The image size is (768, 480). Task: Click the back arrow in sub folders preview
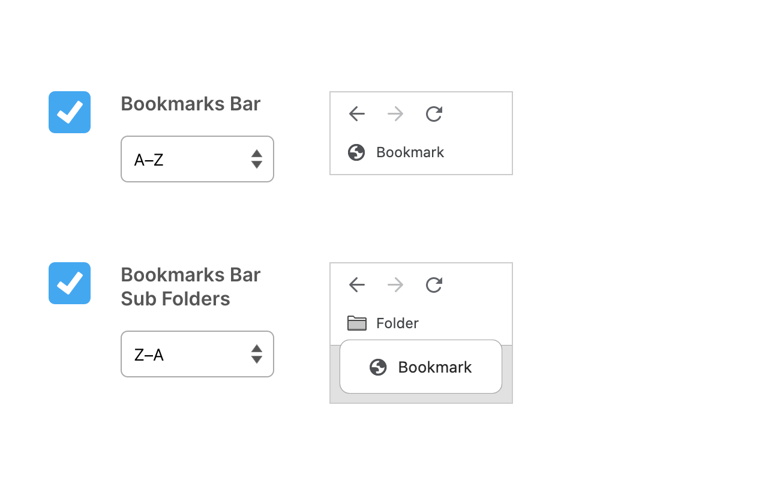pyautogui.click(x=356, y=285)
